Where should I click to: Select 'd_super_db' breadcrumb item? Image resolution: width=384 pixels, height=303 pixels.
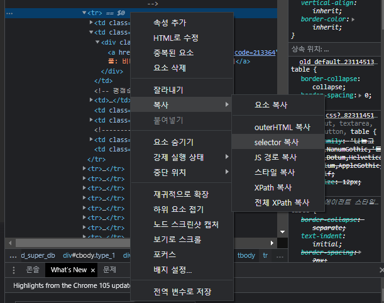tap(38, 255)
